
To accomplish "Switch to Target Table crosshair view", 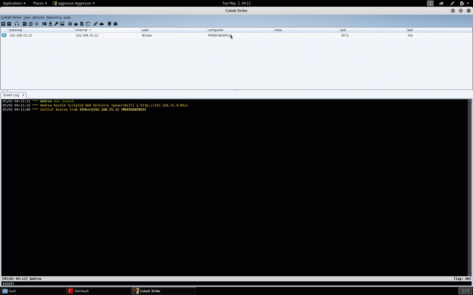I will (x=36, y=24).
